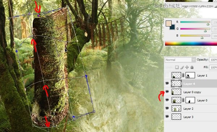Select the Layer 1 image thumbnail
Image resolution: width=217 pixels, height=132 pixels.
(x=176, y=75)
